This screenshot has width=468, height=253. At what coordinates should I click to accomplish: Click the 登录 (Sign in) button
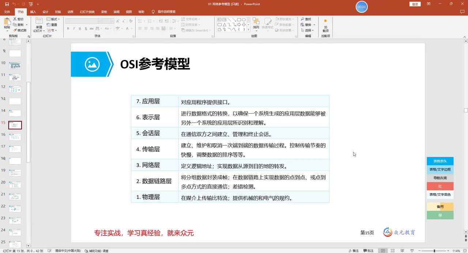point(415,4)
